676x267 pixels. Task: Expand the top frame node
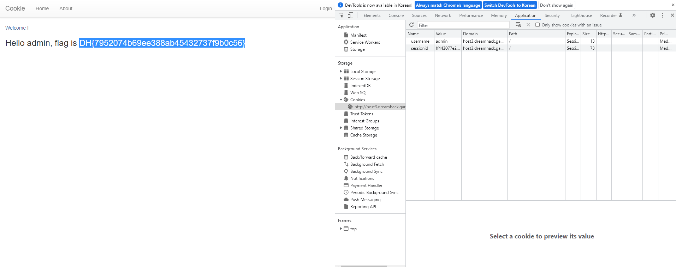(341, 229)
